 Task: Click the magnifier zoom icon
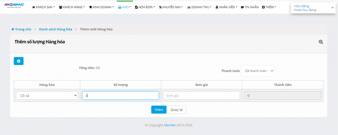321,42
